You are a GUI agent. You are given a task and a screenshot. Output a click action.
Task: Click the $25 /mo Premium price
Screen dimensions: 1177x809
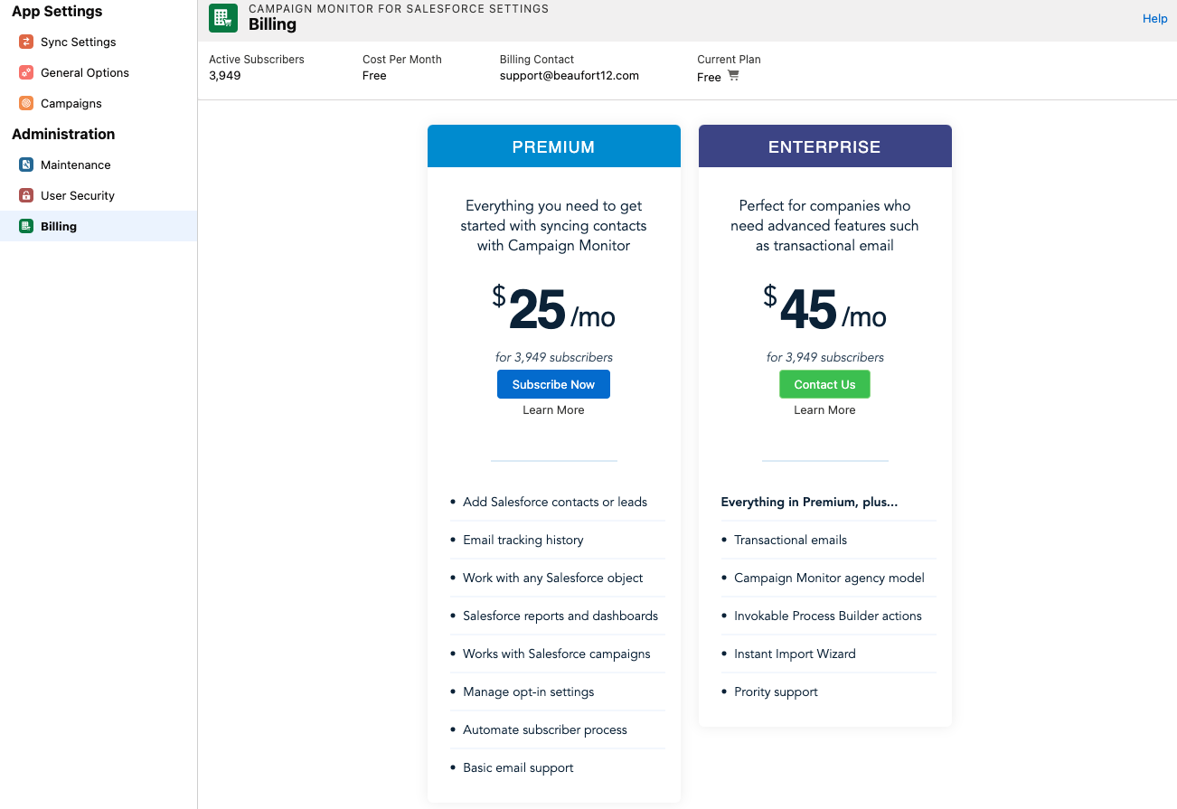click(x=553, y=309)
